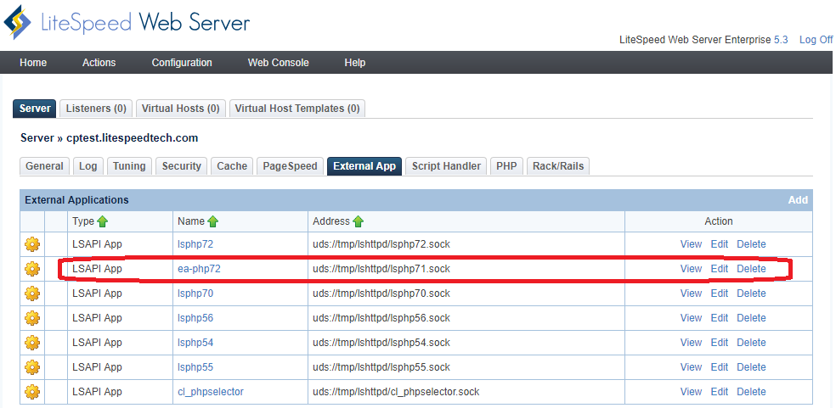View the lsphp56 application
The image size is (836, 408).
pyautogui.click(x=691, y=318)
